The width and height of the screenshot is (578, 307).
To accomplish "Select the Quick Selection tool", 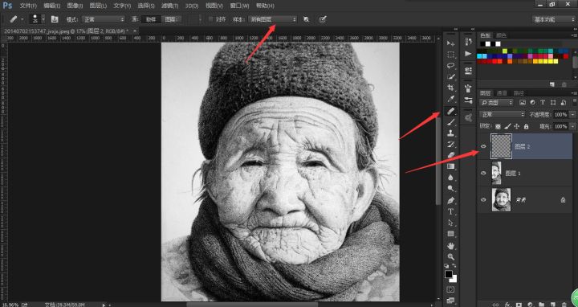I will pyautogui.click(x=450, y=77).
